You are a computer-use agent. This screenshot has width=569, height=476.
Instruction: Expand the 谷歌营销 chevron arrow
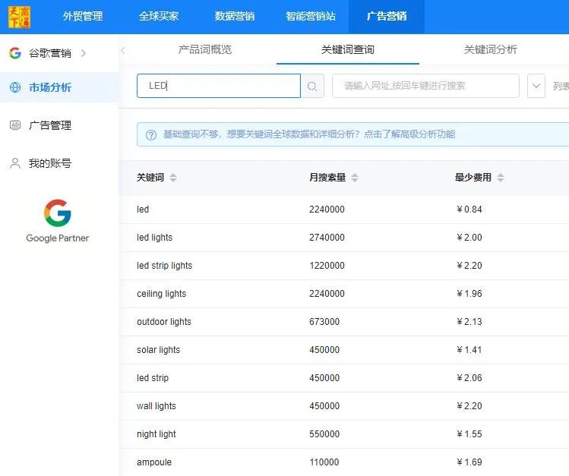84,53
